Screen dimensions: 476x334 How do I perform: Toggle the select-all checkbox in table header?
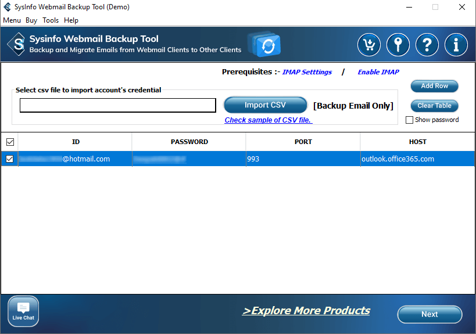click(x=10, y=142)
